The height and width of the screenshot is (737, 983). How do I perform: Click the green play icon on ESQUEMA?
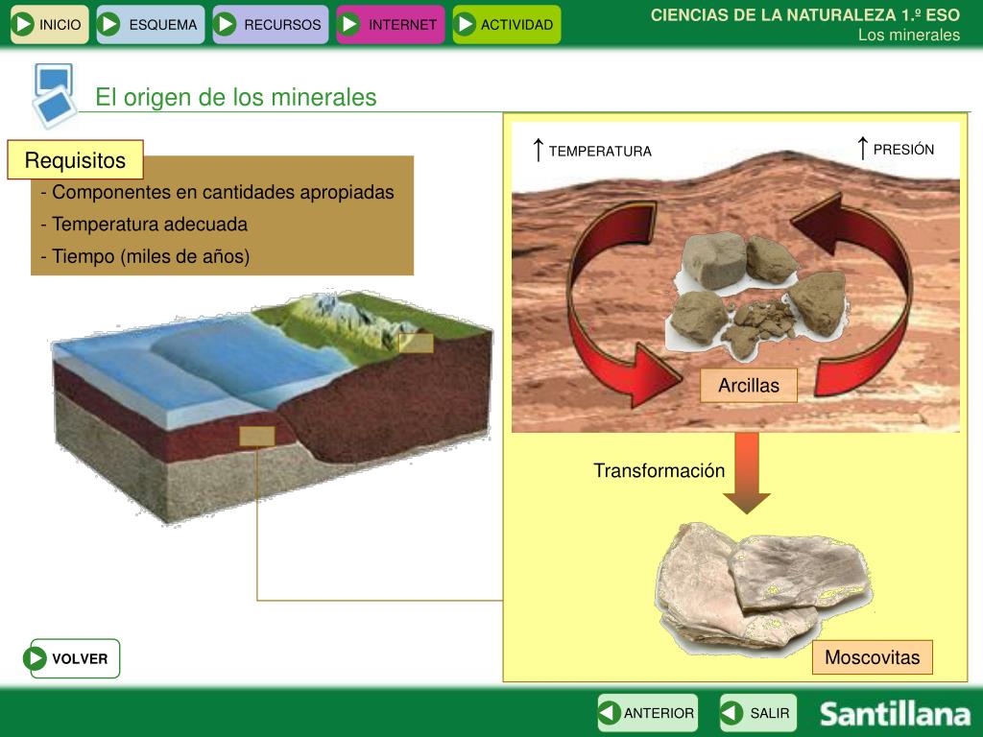click(109, 24)
